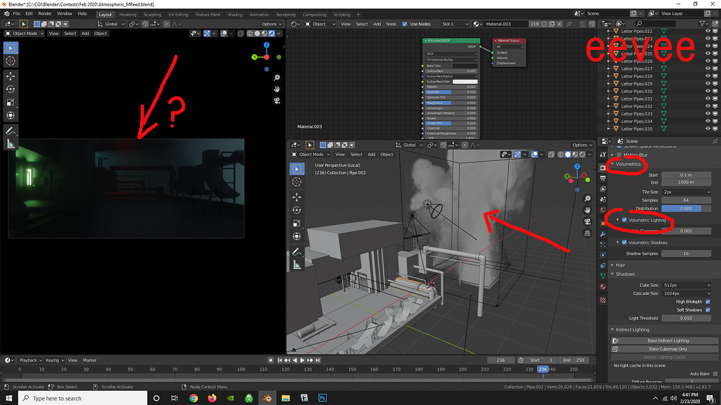The height and width of the screenshot is (405, 721).
Task: Open the Playback dropdown in the timeline
Action: (x=31, y=361)
